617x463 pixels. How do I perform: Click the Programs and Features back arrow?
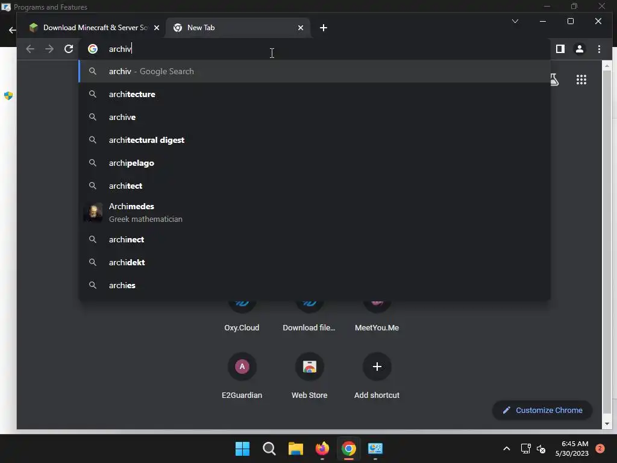click(x=12, y=30)
